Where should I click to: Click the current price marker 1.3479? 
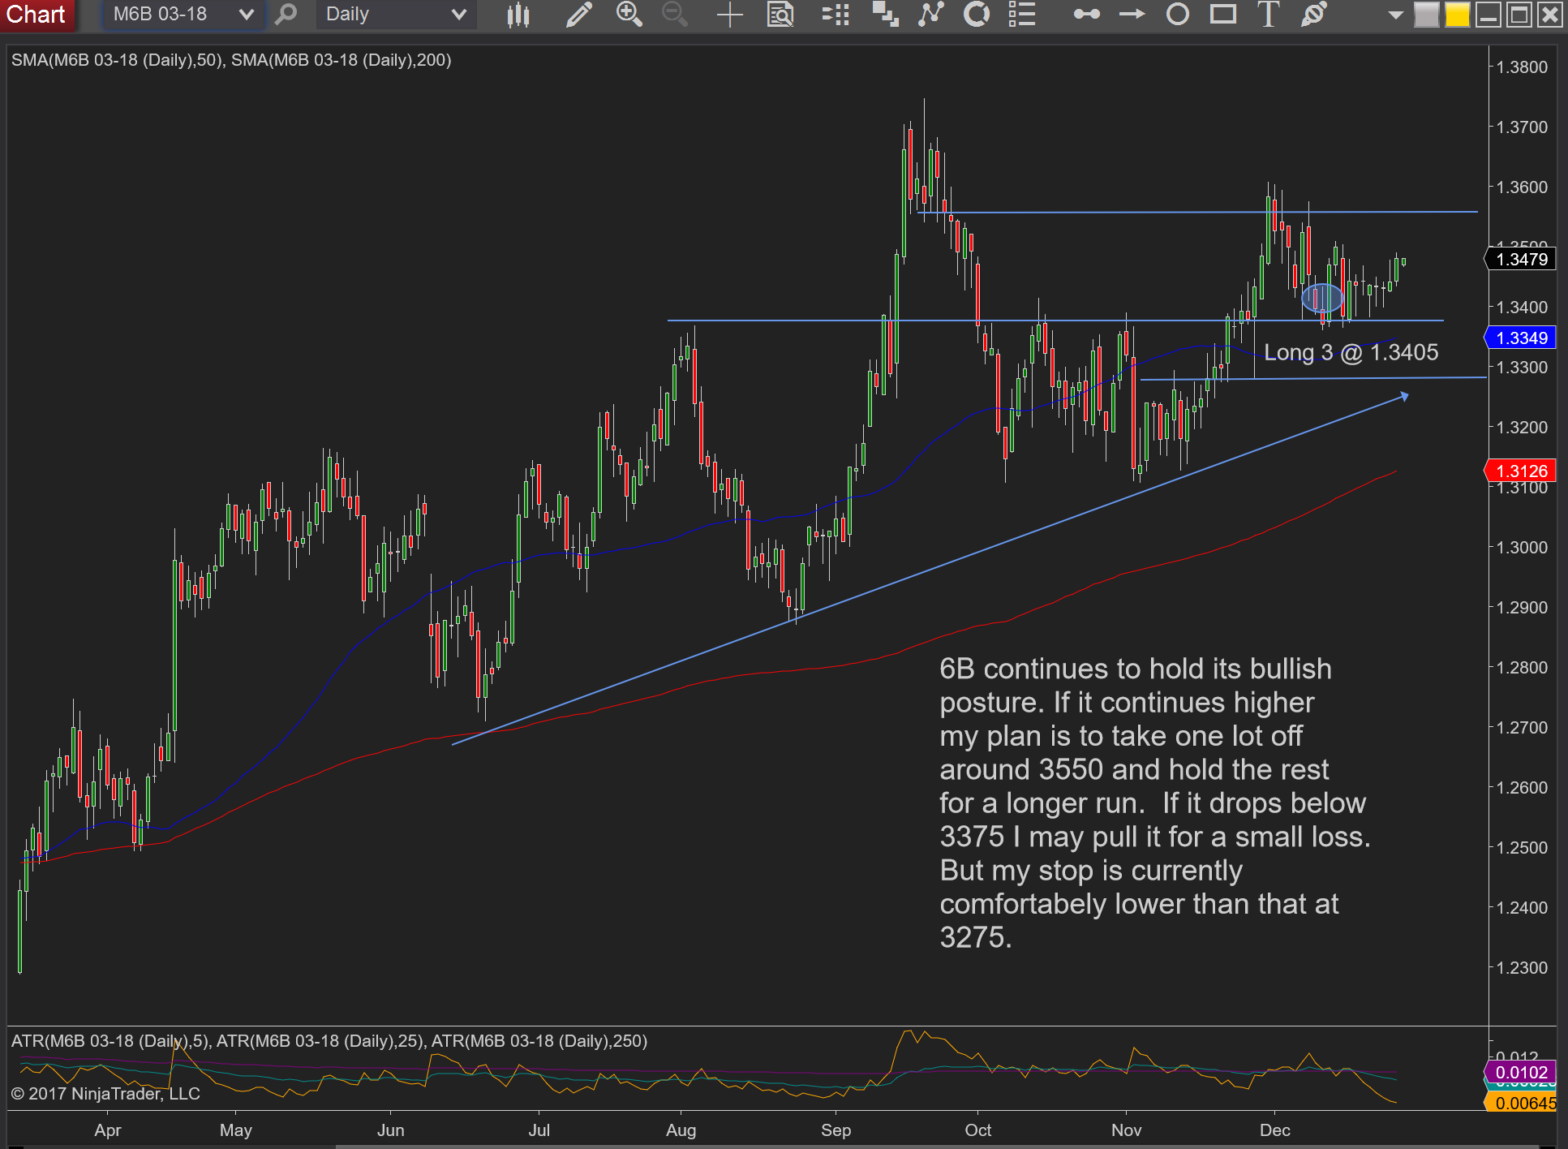[x=1520, y=260]
